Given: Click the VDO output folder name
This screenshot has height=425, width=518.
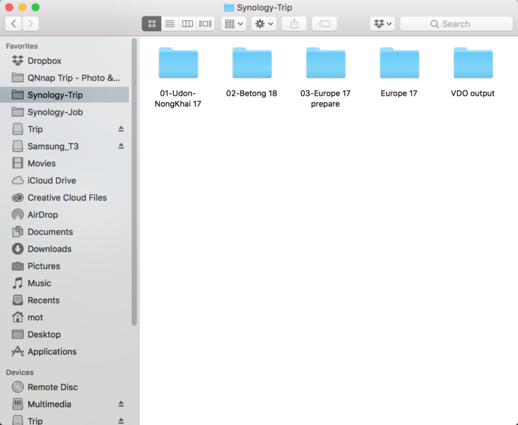Looking at the screenshot, I should pyautogui.click(x=473, y=93).
